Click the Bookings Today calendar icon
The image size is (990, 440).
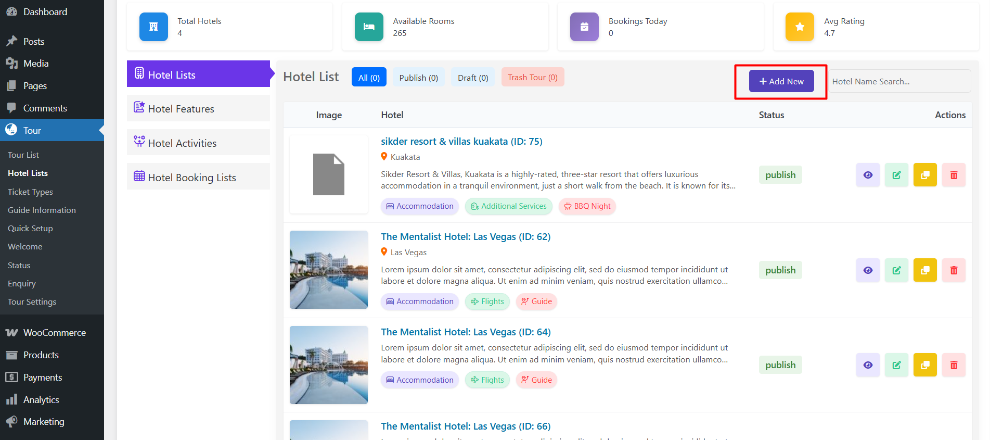pos(584,27)
